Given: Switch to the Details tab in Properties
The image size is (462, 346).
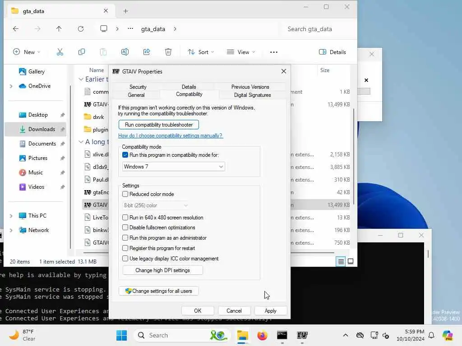Looking at the screenshot, I should [189, 87].
